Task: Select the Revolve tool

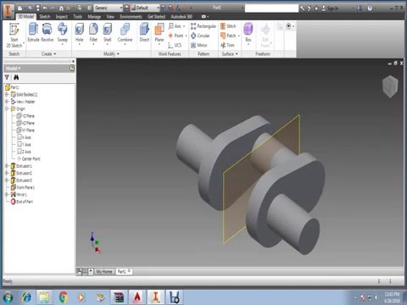Action: click(x=47, y=32)
